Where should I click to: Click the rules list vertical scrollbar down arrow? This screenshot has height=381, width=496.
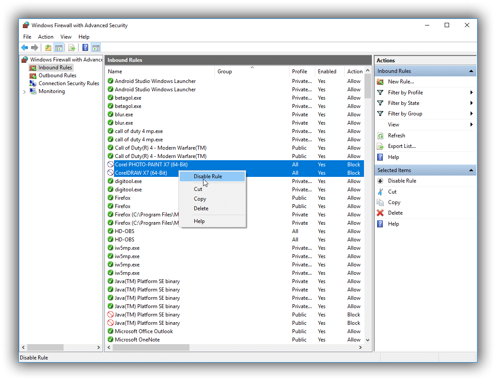click(x=368, y=340)
